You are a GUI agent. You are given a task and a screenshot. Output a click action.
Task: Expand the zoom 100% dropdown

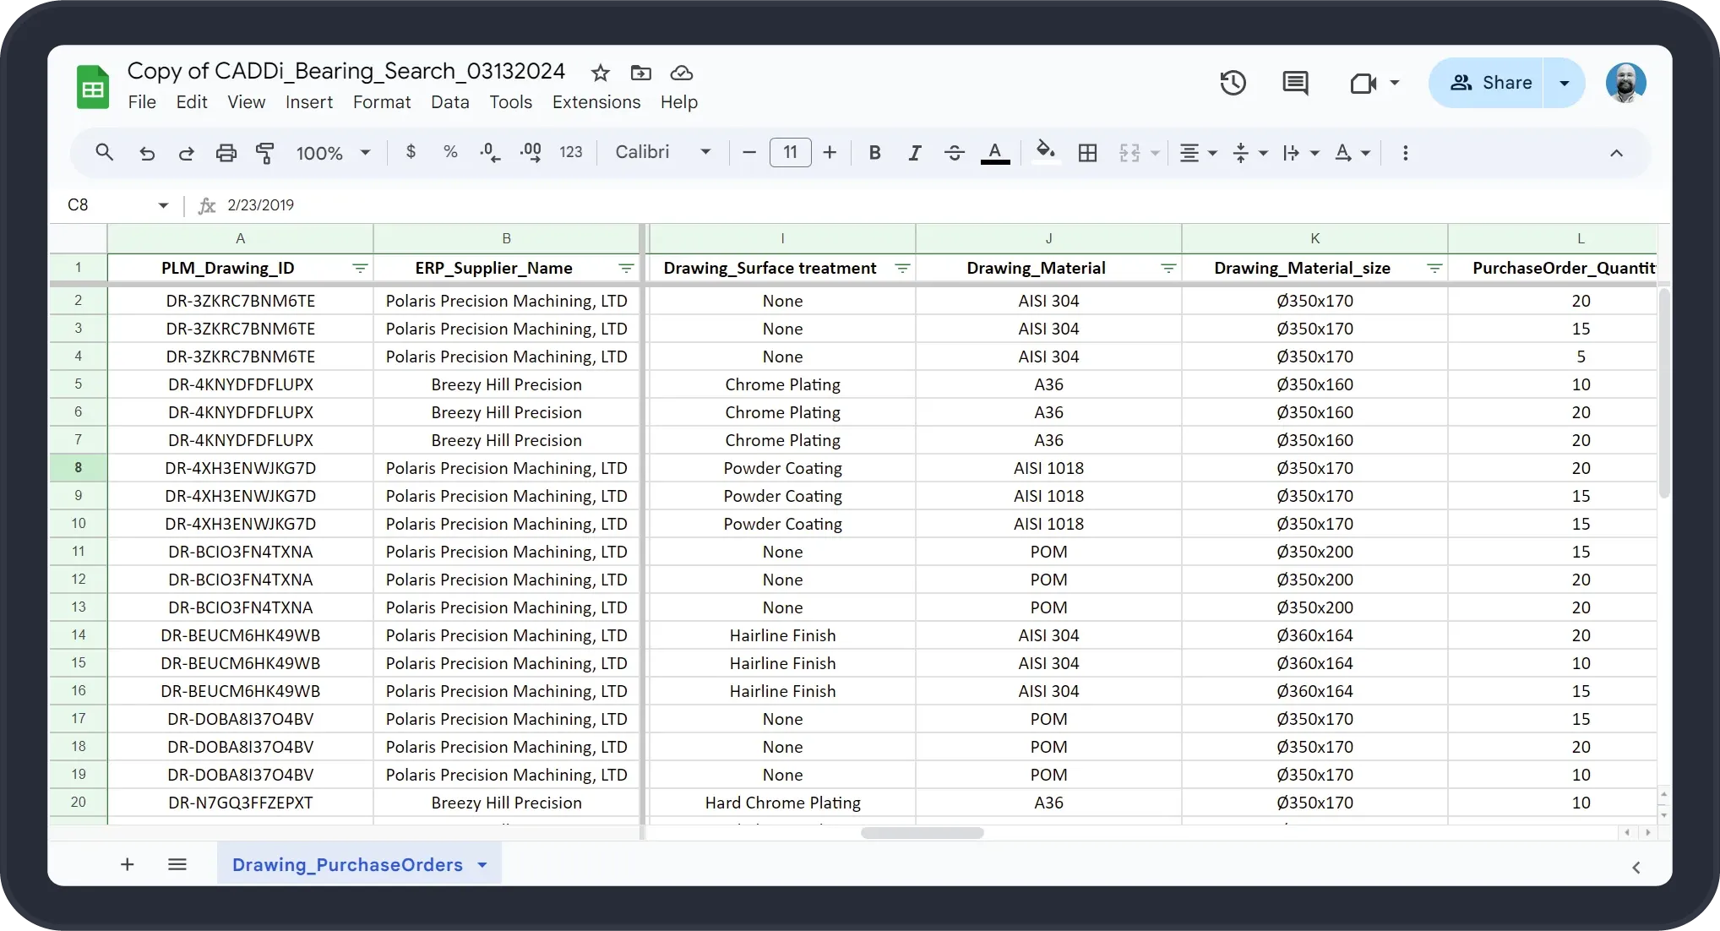333,153
